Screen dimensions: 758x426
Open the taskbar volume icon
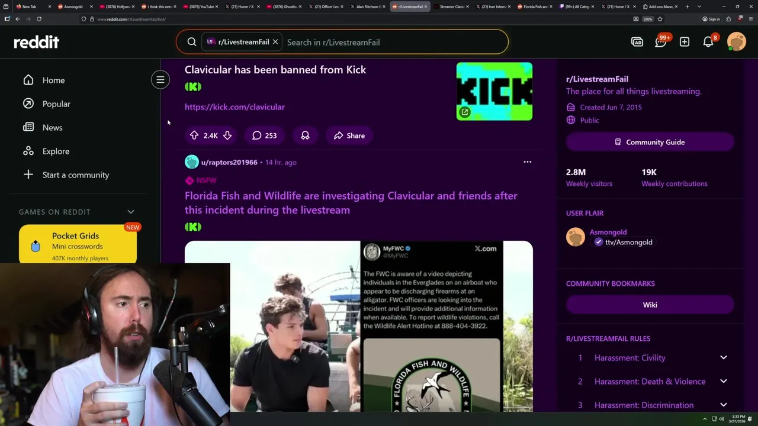(x=721, y=419)
